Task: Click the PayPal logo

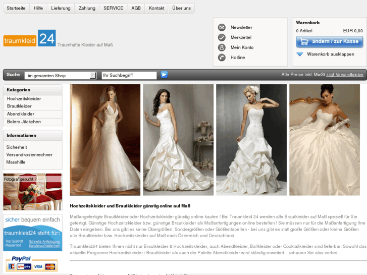Action: pyautogui.click(x=21, y=258)
